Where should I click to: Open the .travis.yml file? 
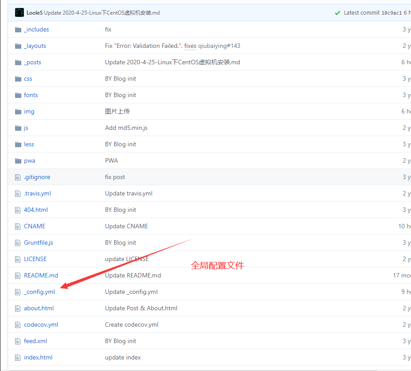point(38,194)
